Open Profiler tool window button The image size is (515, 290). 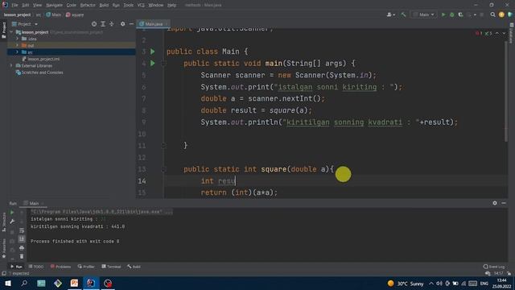(86, 267)
